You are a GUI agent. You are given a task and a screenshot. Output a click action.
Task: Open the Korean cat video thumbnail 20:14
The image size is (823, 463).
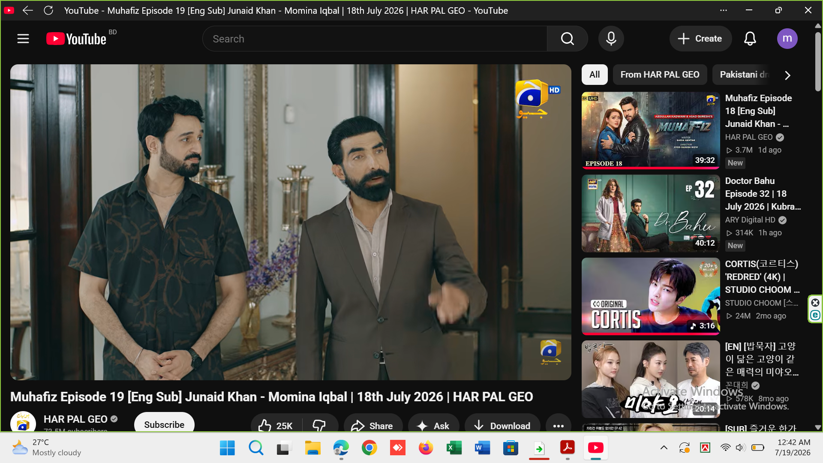click(x=650, y=379)
